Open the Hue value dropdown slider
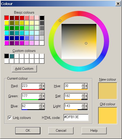The height and width of the screenshot is (139, 122). click(86, 86)
